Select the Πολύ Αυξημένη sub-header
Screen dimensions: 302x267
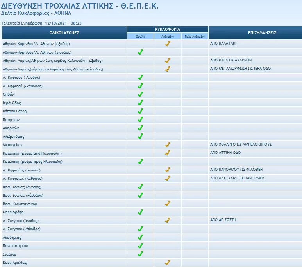pyautogui.click(x=195, y=36)
